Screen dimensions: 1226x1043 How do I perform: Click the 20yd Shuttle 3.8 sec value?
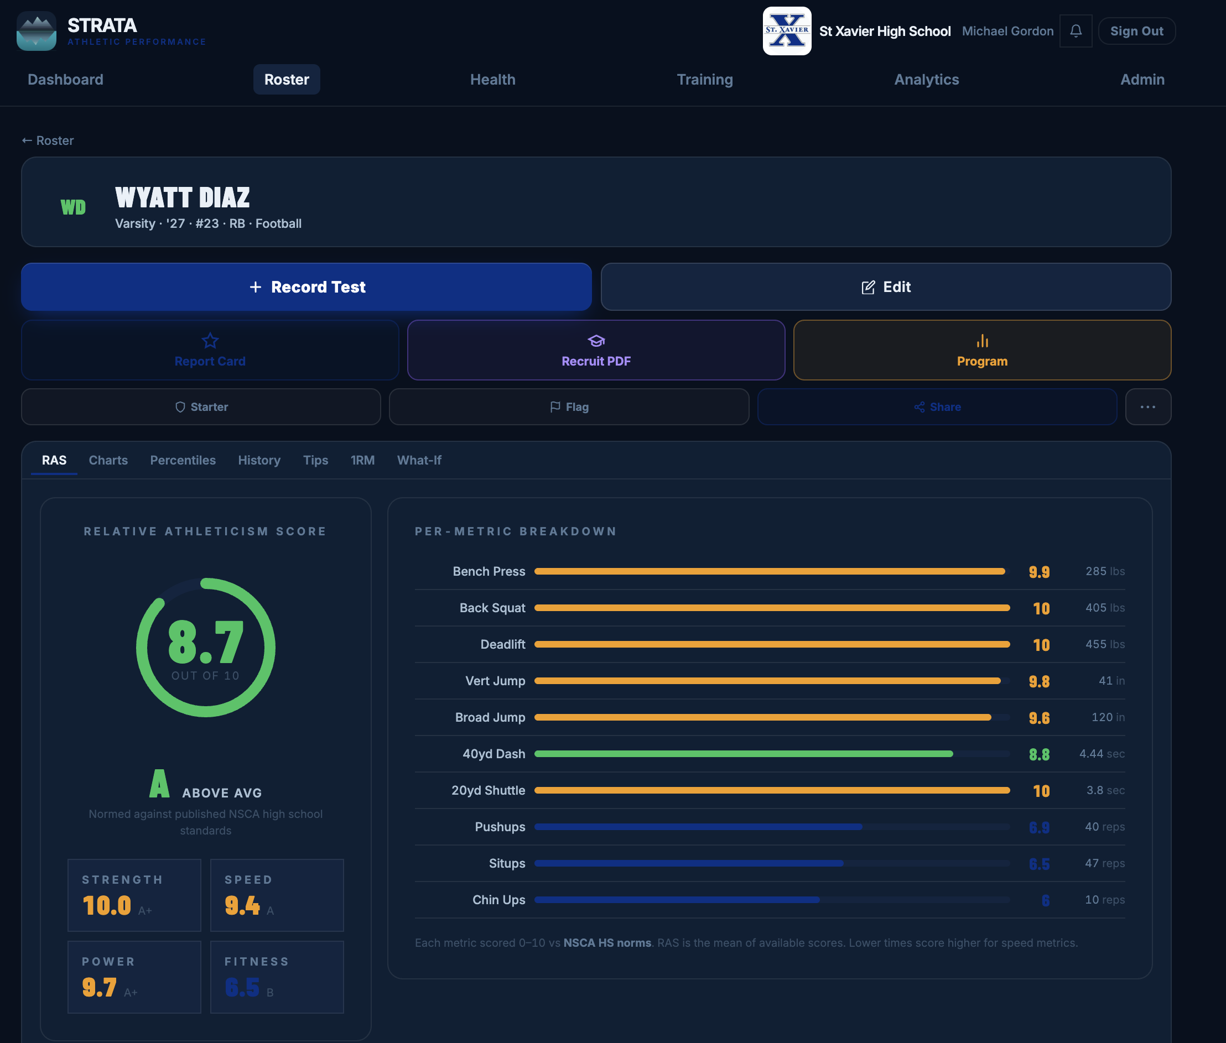(1105, 790)
